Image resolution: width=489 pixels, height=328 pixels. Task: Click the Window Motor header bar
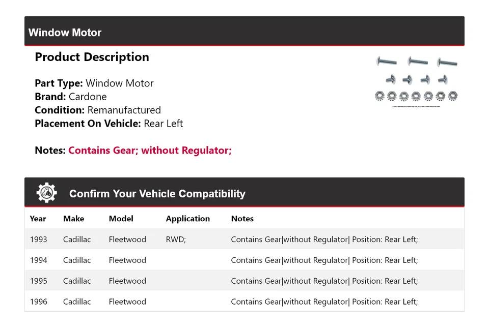click(244, 32)
